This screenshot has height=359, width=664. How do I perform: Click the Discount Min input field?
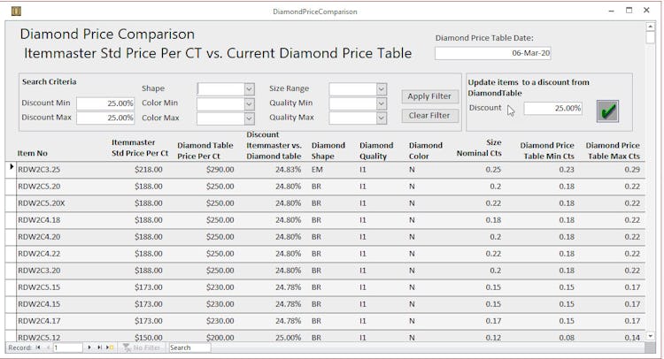(x=105, y=103)
